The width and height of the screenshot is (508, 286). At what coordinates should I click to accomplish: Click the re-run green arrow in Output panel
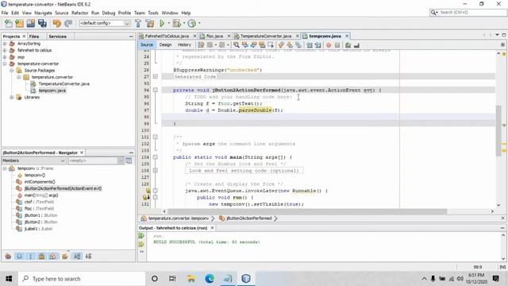tap(141, 236)
